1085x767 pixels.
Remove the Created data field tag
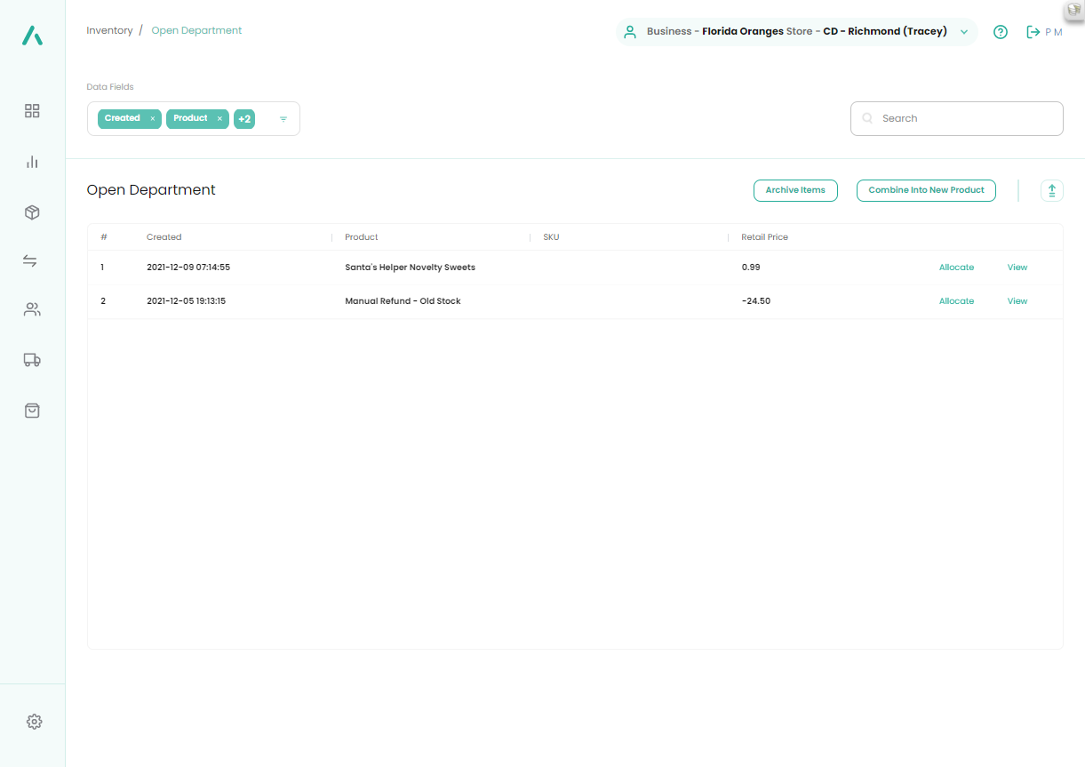(153, 119)
